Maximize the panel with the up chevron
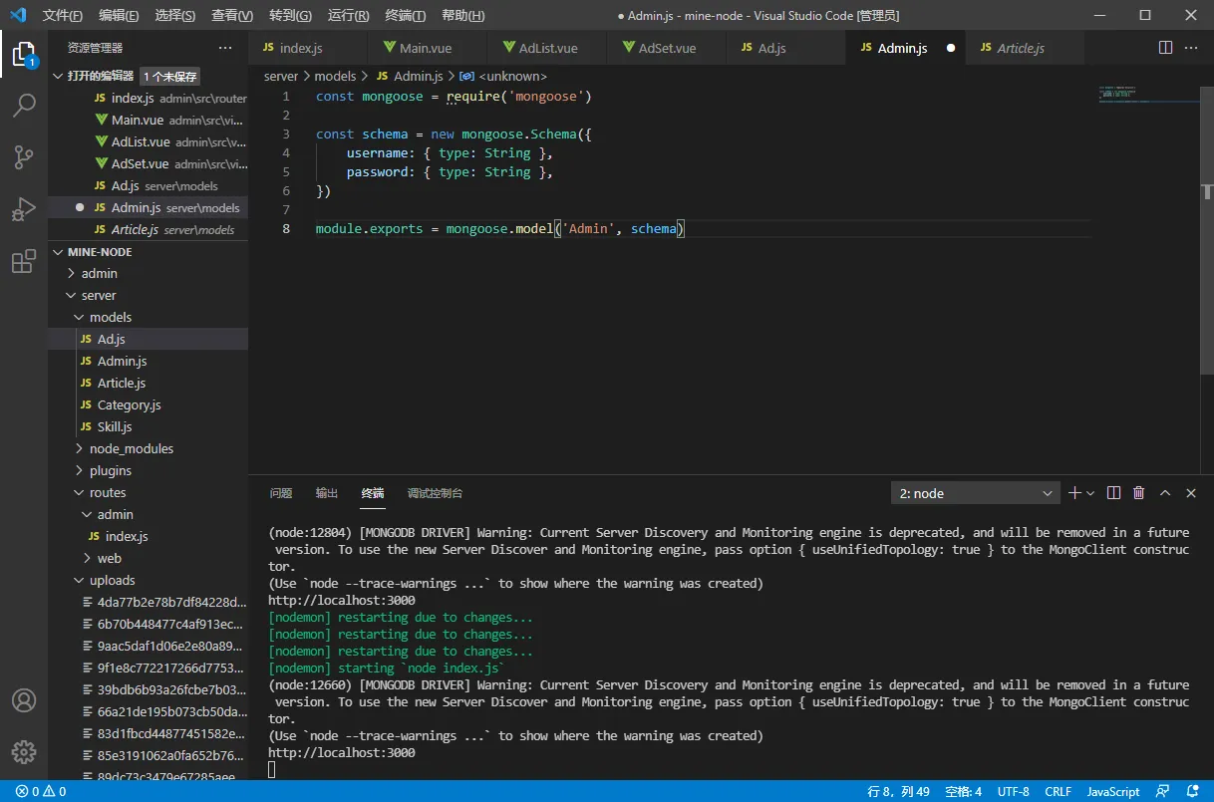 coord(1164,493)
